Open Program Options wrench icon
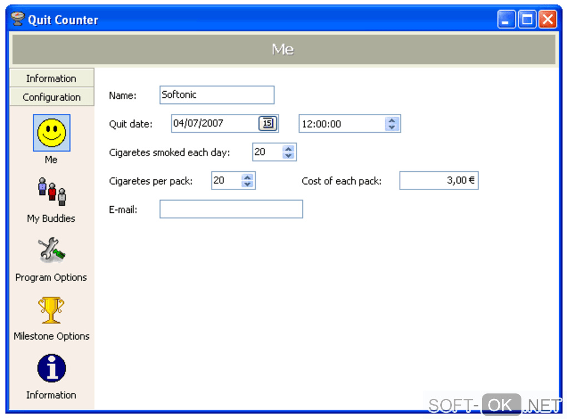The height and width of the screenshot is (419, 567). [x=52, y=250]
